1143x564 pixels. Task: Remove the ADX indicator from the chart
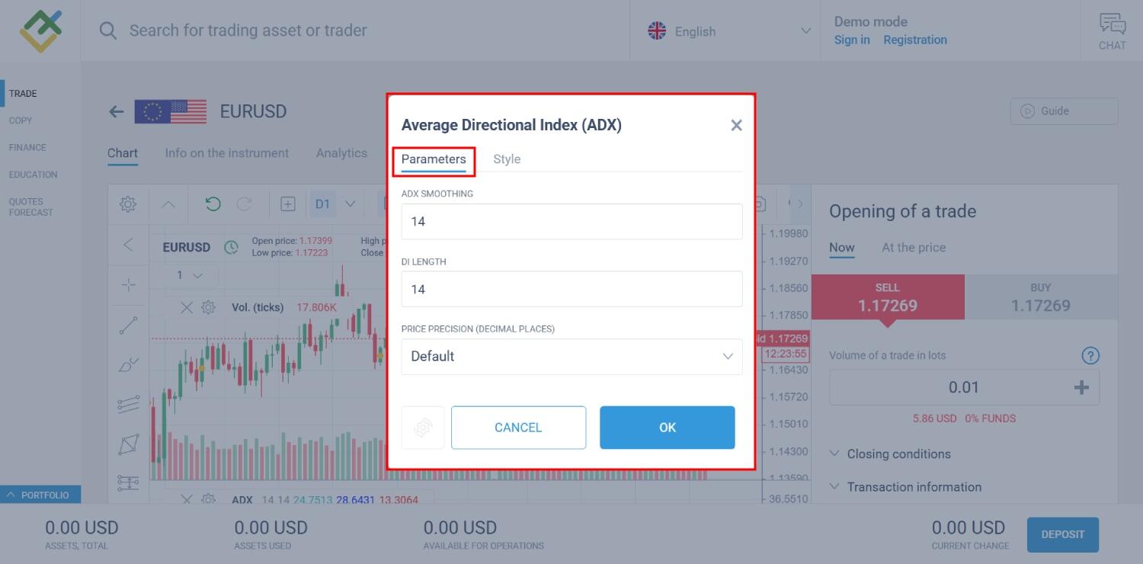187,499
